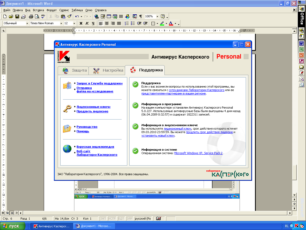The height and width of the screenshot is (230, 306).
Task: Launch Word from Office shortcut bar
Action: point(301,44)
